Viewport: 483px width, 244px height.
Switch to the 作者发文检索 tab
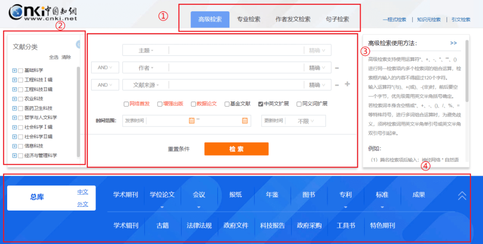(x=293, y=19)
